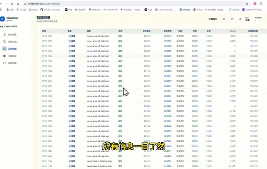The height and width of the screenshot is (169, 267).
Task: Click the browser home icon
Action: [x=18, y=4]
